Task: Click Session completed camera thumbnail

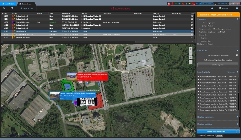Action: [x=55, y=96]
